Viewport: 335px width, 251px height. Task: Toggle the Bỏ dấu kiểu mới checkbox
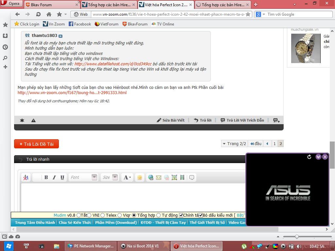(201, 215)
